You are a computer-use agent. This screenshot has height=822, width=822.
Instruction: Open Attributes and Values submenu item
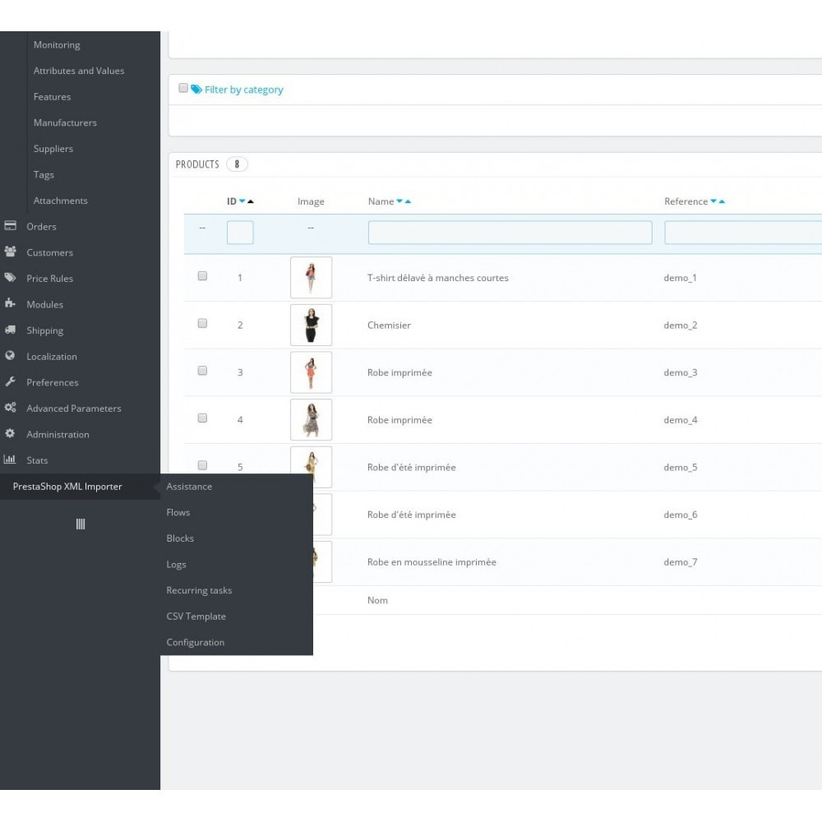coord(79,71)
